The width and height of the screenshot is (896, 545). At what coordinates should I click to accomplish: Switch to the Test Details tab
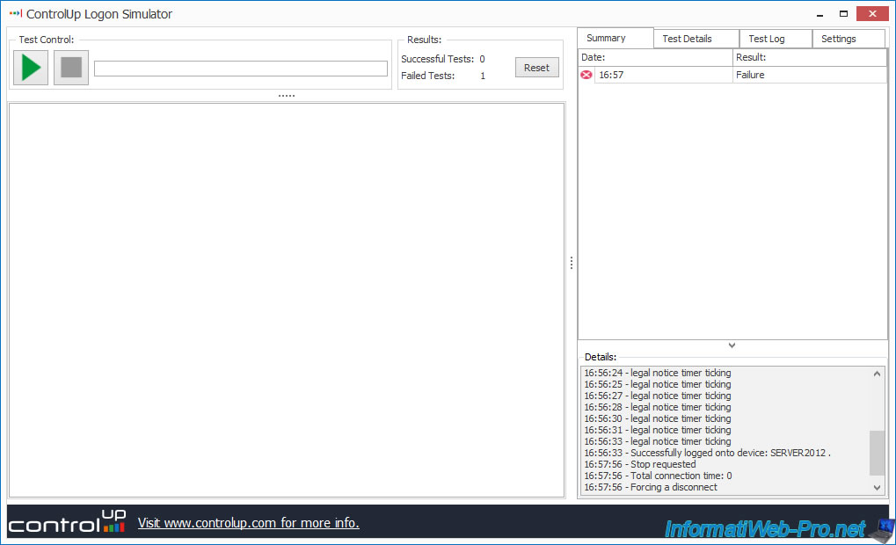tap(696, 39)
